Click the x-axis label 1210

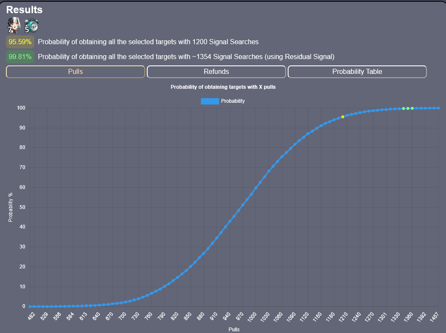pyautogui.click(x=343, y=317)
